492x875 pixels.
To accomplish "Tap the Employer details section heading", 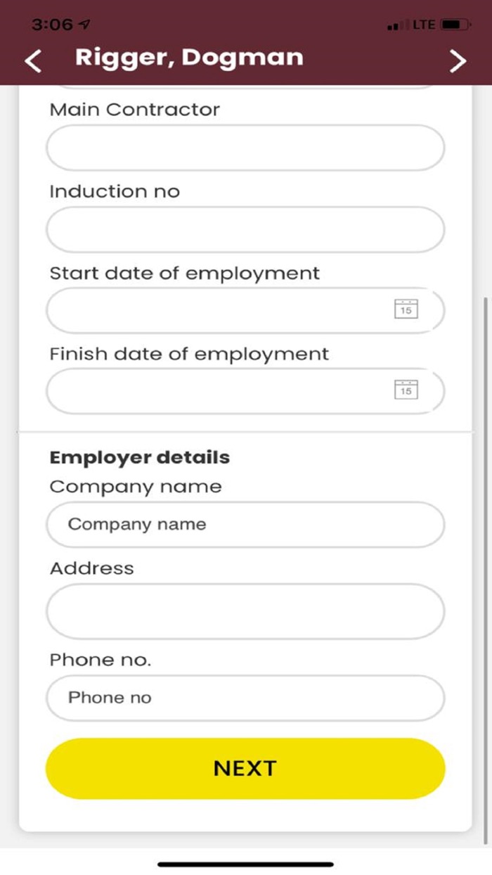I will coord(138,457).
